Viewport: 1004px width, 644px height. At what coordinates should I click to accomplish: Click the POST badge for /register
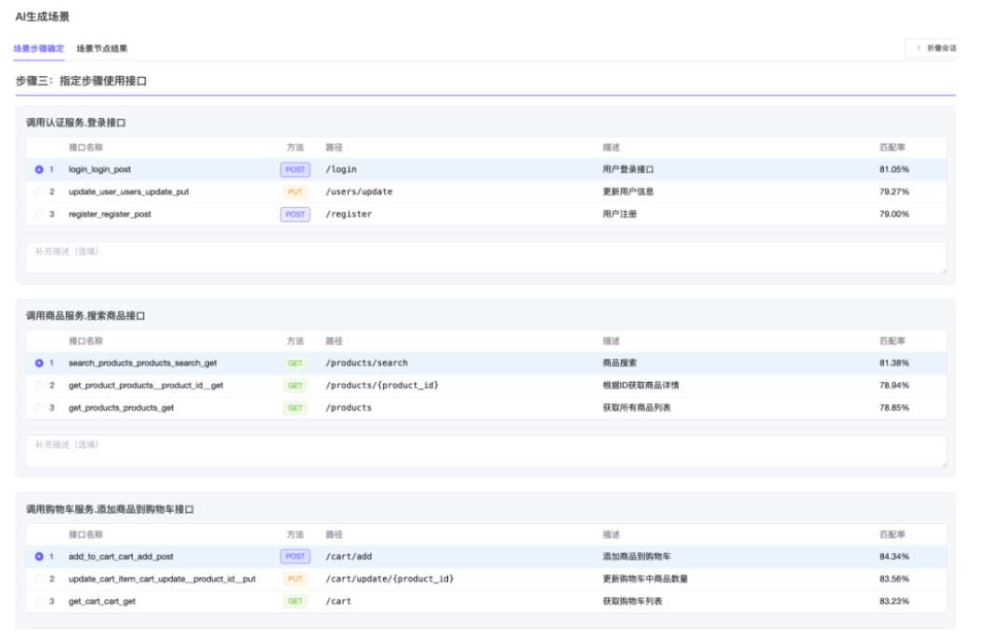(296, 215)
